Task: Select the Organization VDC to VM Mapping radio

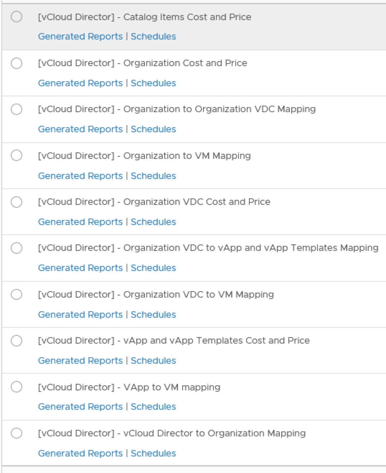Action: point(17,294)
